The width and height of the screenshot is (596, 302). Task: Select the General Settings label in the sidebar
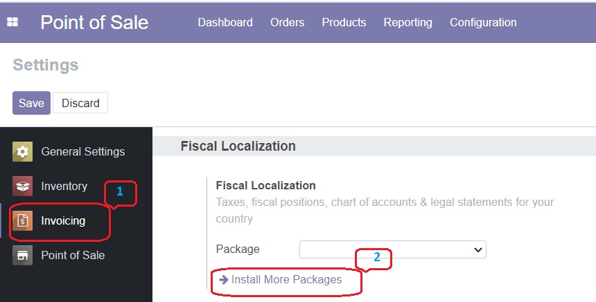tap(83, 151)
